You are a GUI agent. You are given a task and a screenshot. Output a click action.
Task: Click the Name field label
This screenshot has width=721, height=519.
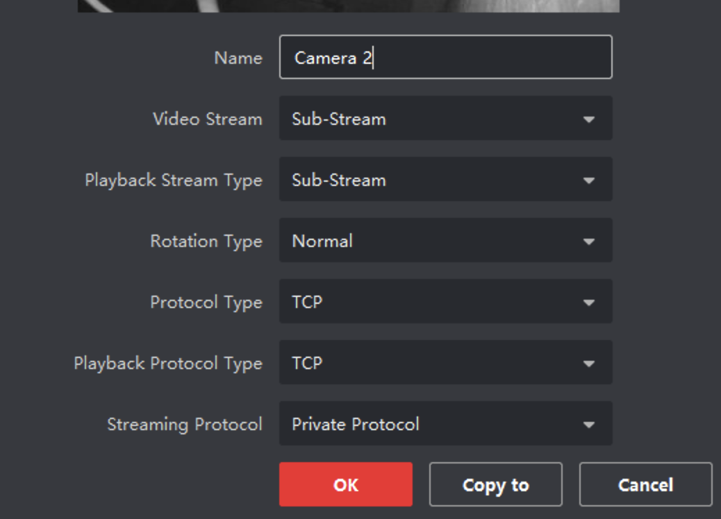(x=238, y=58)
